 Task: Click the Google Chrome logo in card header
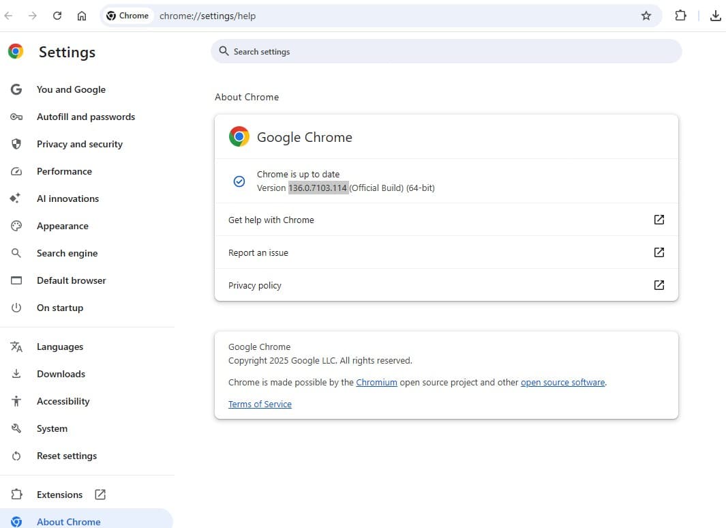239,136
